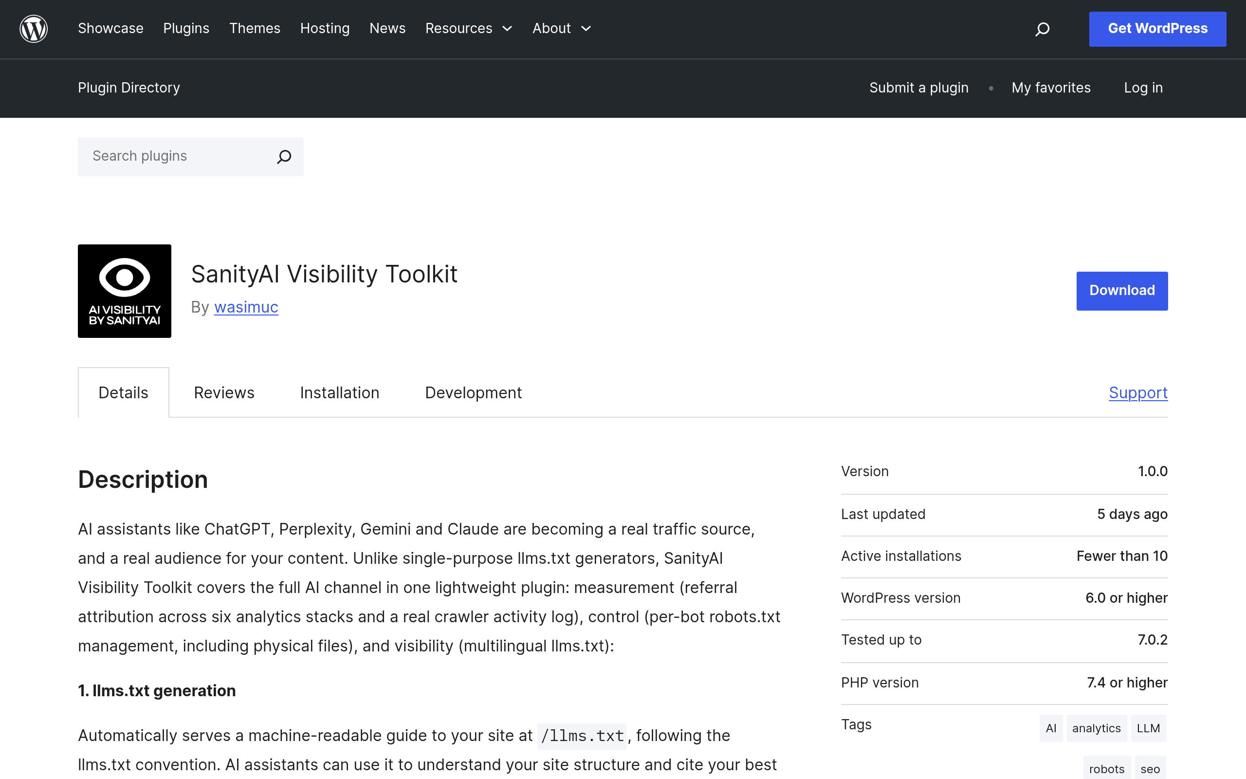Click the 'Tested up to' 7.0.2 value
This screenshot has width=1246, height=779.
point(1152,640)
